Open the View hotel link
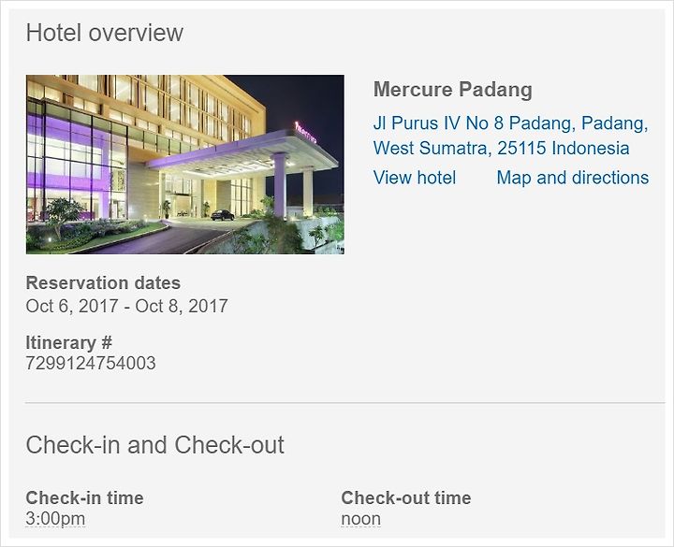Viewport: 674px width, 547px height. pos(415,178)
